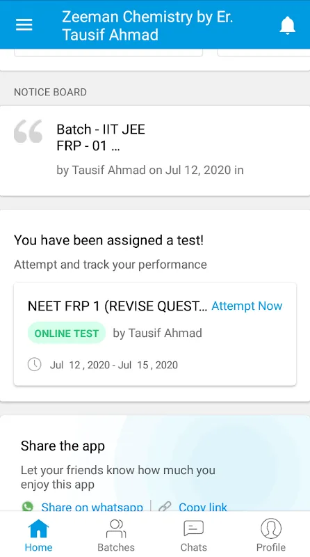The width and height of the screenshot is (310, 557).
Task: Tap the clock icon beside test dates
Action: click(34, 364)
